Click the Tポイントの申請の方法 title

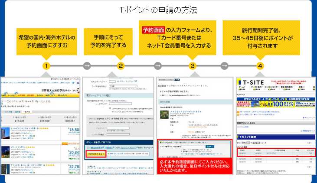click(158, 10)
